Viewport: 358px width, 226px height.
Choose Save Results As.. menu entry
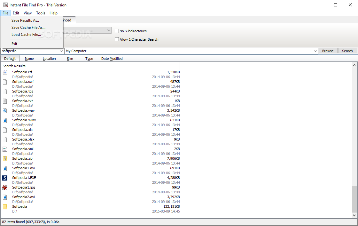point(32,20)
